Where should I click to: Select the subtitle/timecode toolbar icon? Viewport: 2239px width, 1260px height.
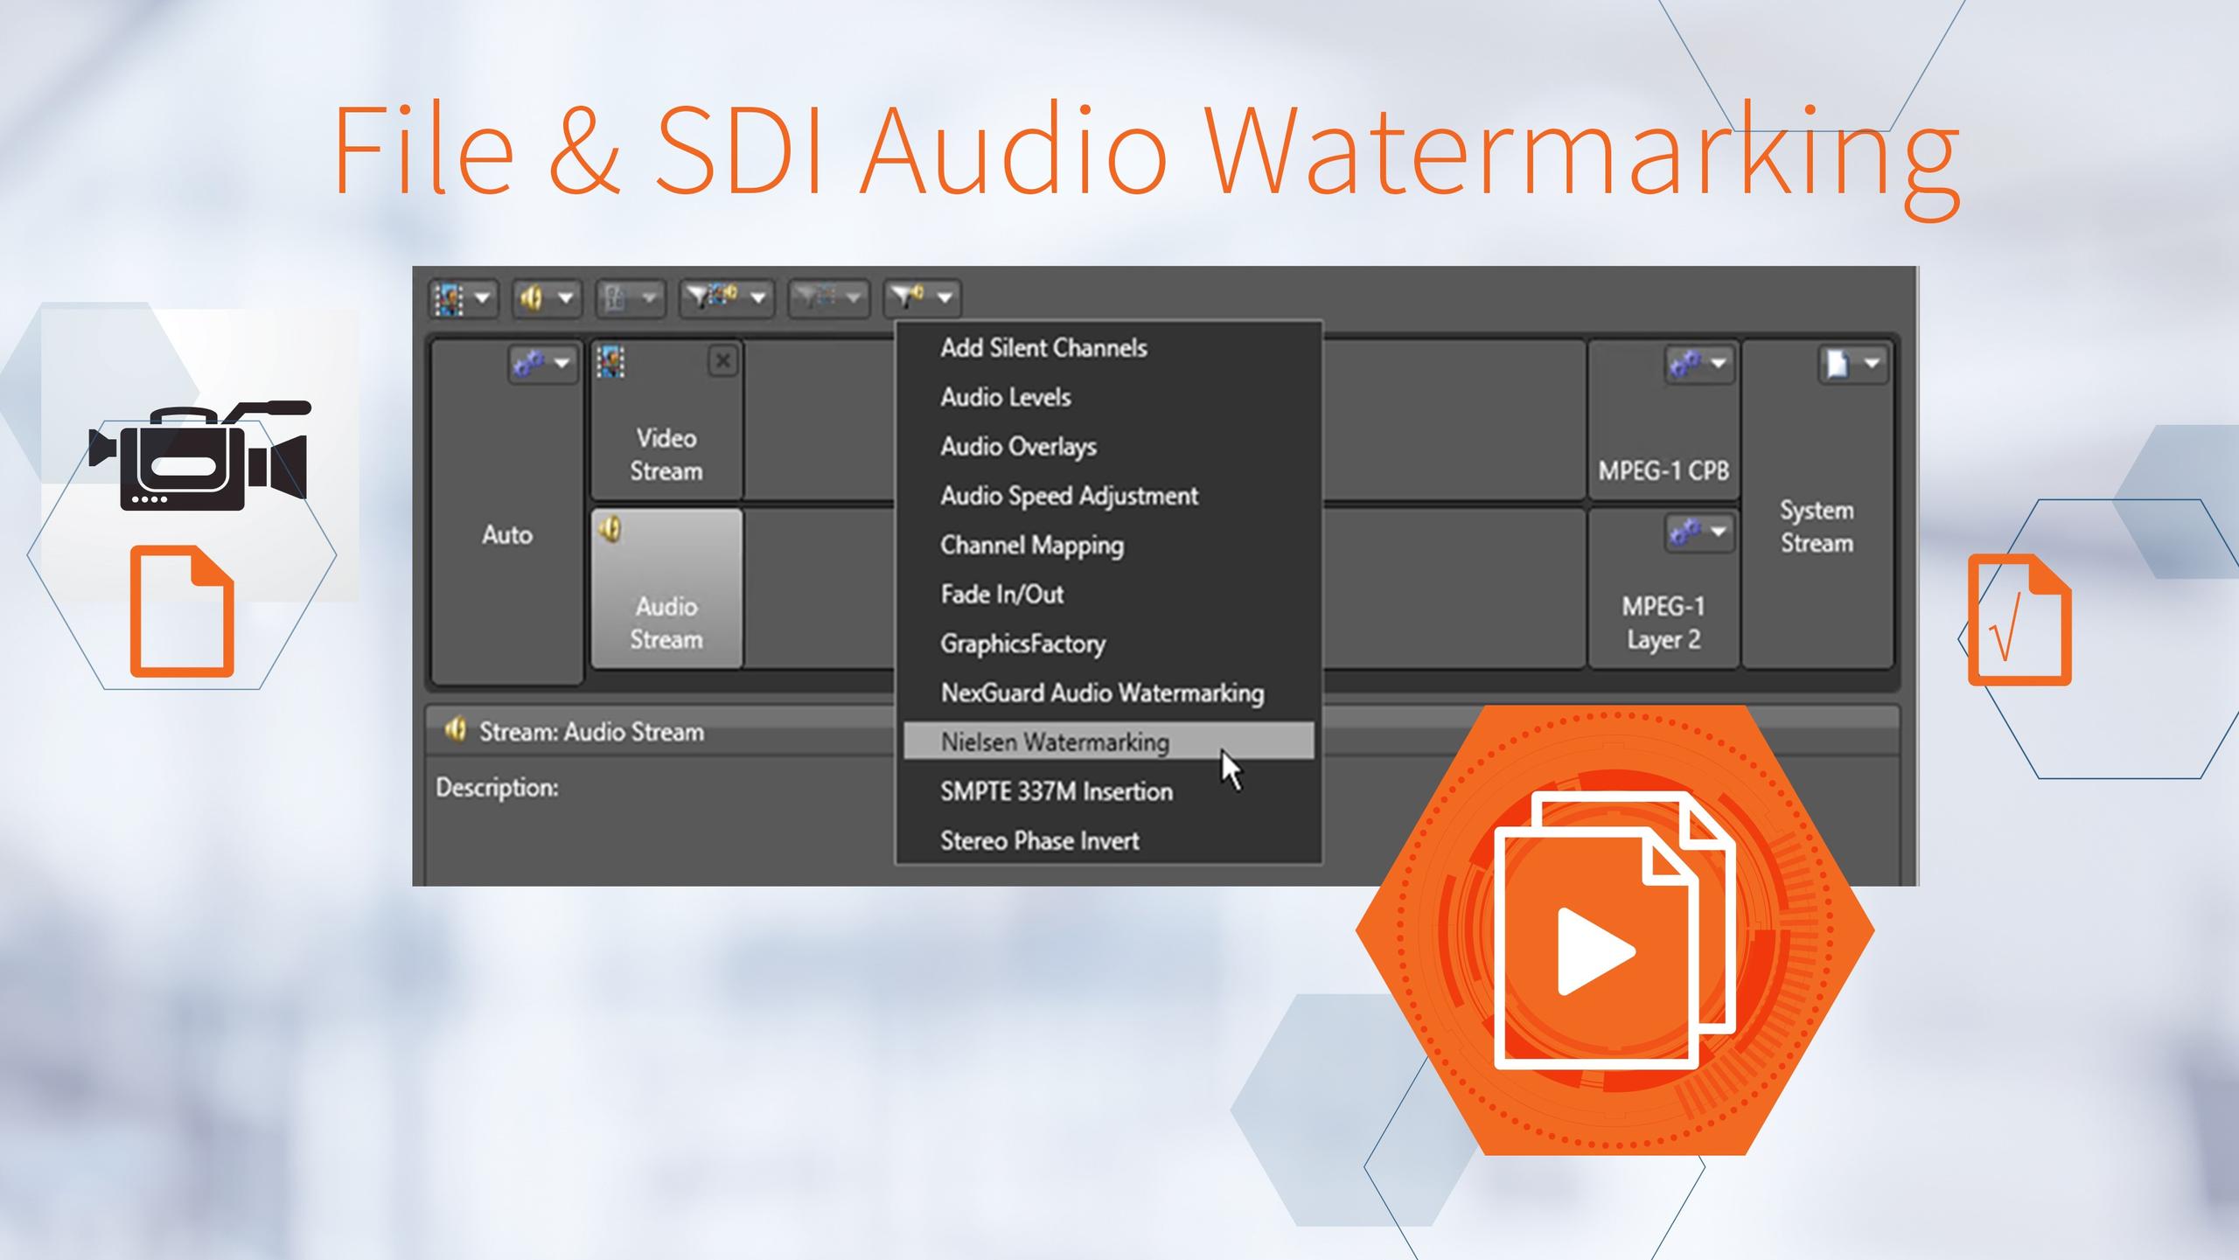(x=614, y=299)
